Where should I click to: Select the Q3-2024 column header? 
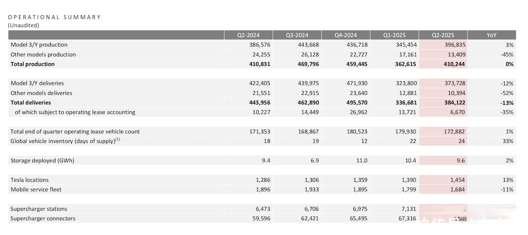(297, 35)
